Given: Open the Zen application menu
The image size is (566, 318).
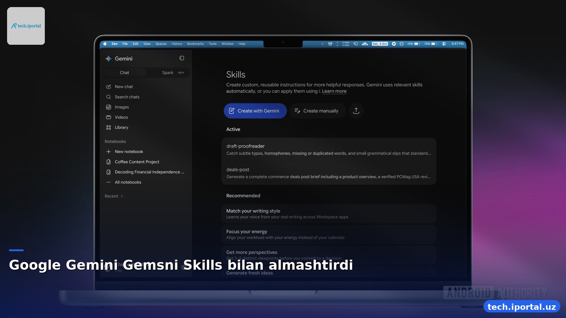Looking at the screenshot, I should tap(114, 44).
